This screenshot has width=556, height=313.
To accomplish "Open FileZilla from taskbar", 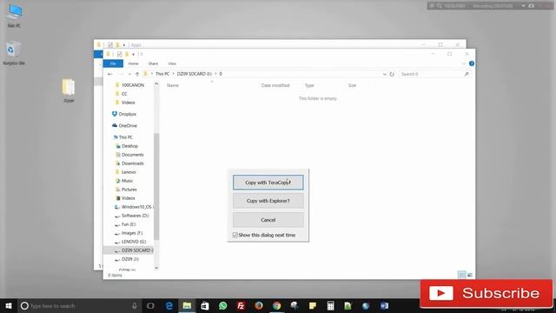I will pos(241,305).
